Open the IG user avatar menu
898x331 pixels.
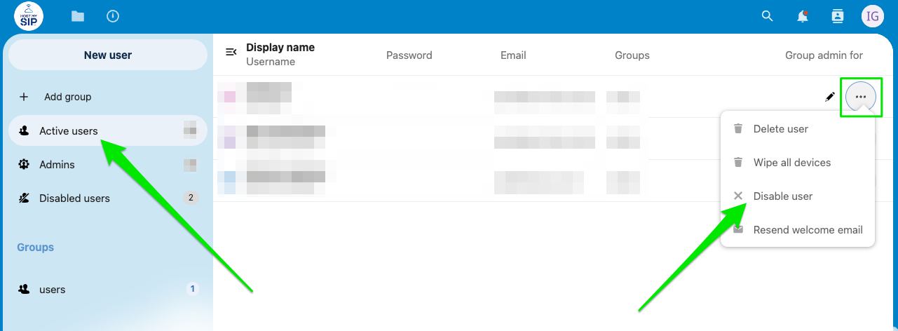873,16
